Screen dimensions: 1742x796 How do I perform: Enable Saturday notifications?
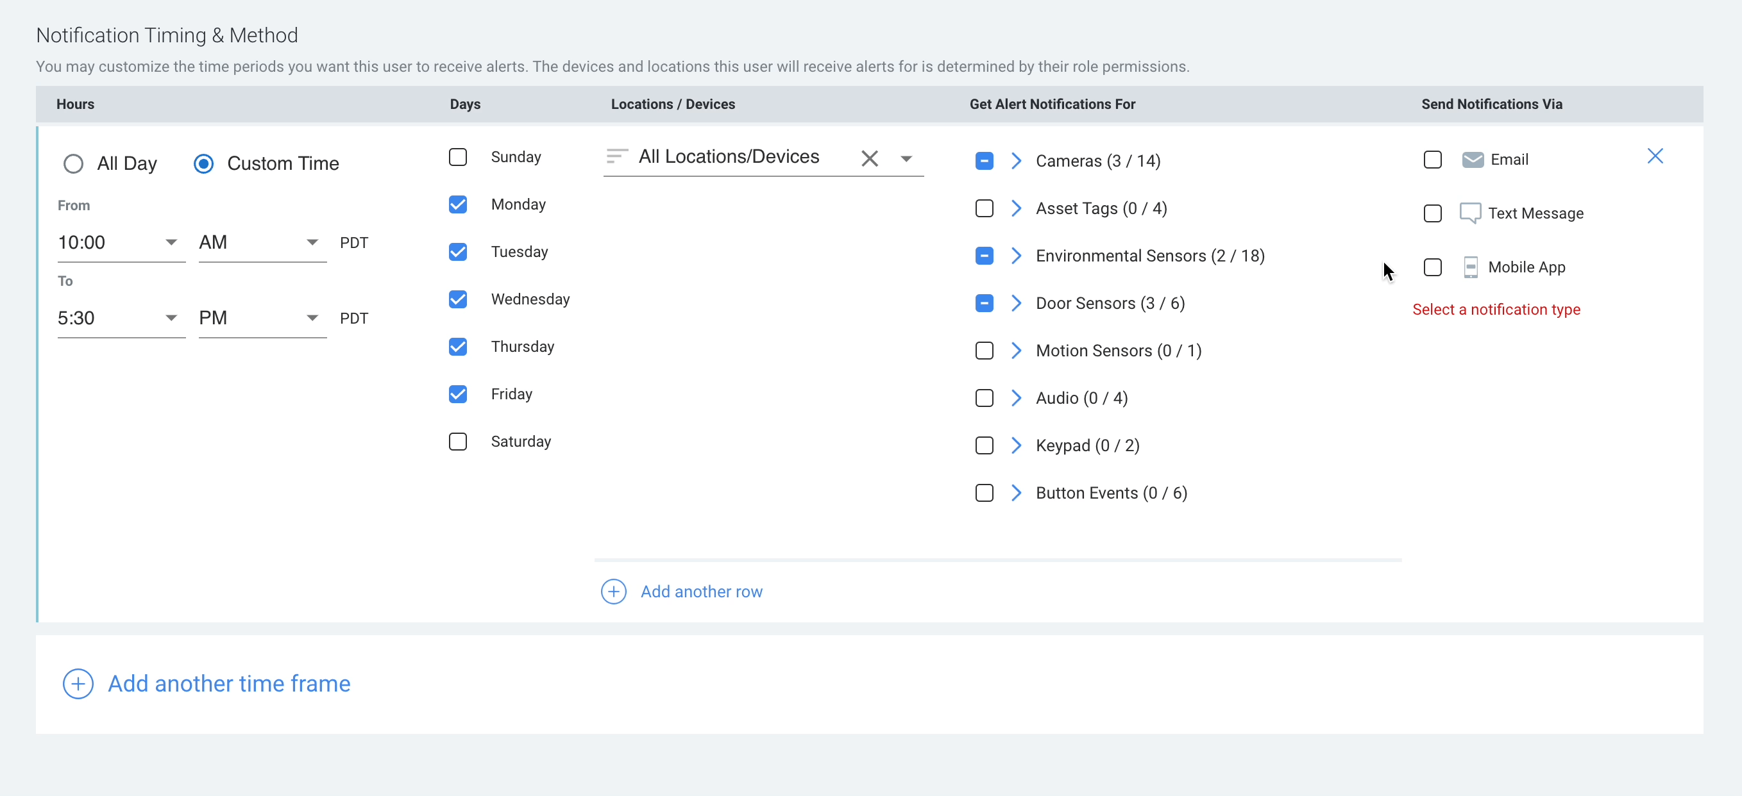[x=458, y=441]
